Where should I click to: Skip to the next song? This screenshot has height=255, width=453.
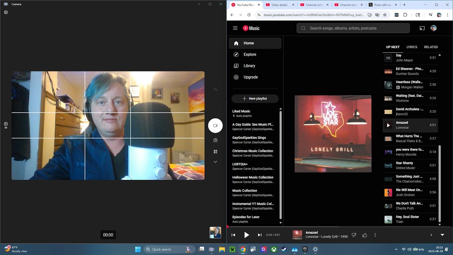(260, 235)
